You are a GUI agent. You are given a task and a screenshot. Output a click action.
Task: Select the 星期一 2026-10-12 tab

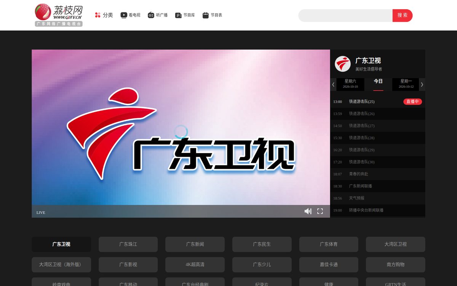406,84
